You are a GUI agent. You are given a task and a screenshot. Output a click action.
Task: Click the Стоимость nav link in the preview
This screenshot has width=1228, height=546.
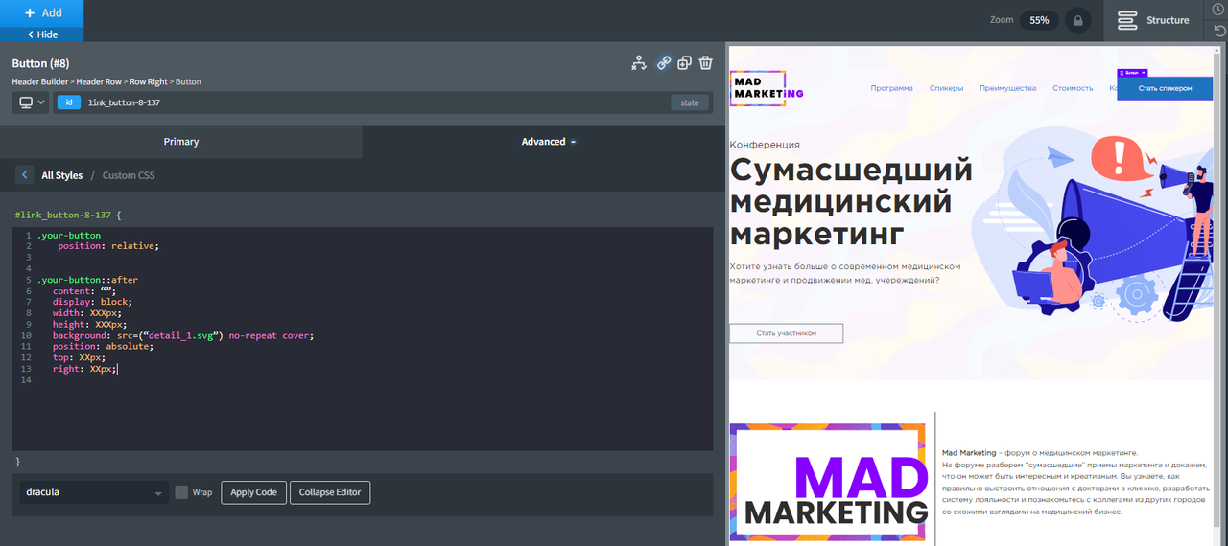click(1073, 88)
